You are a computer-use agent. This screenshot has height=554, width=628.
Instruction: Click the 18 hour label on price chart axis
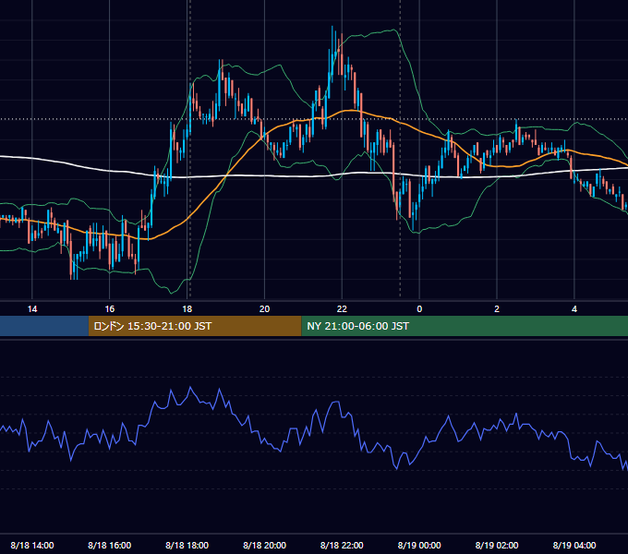tap(187, 309)
